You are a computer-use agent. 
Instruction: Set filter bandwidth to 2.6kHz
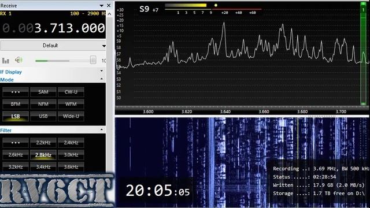(16, 155)
